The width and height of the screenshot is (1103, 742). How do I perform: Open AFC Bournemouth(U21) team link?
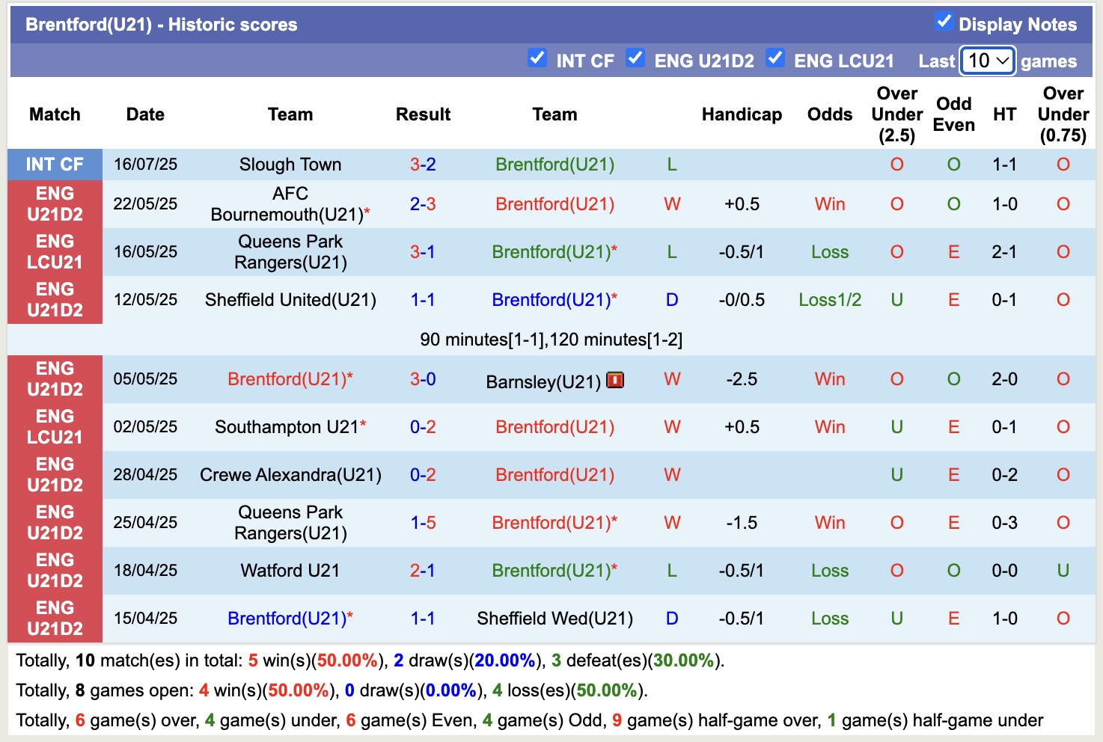[290, 203]
